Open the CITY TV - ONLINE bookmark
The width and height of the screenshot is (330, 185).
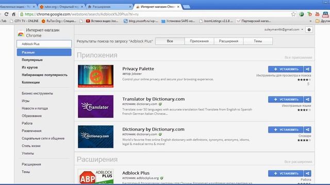[x=24, y=21]
